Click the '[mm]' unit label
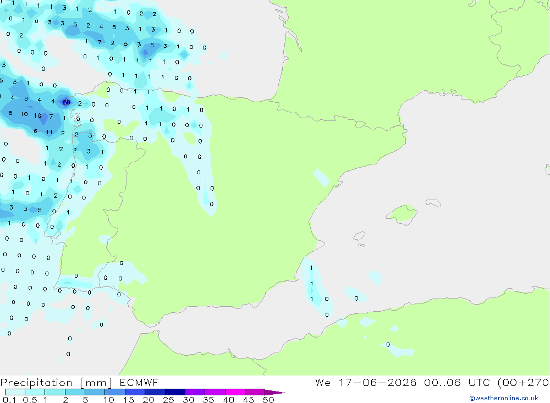 [x=96, y=382]
